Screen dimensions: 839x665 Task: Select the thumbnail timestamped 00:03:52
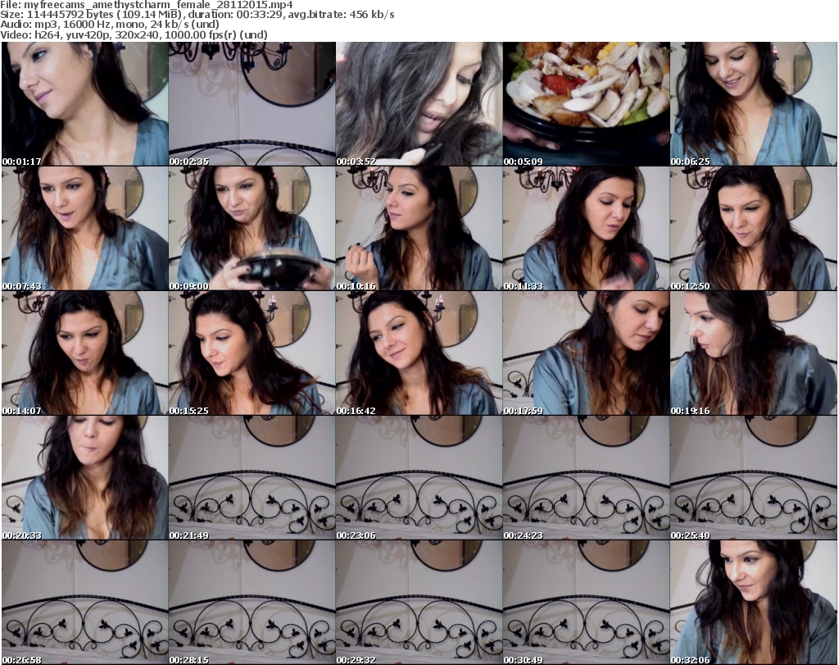click(419, 104)
